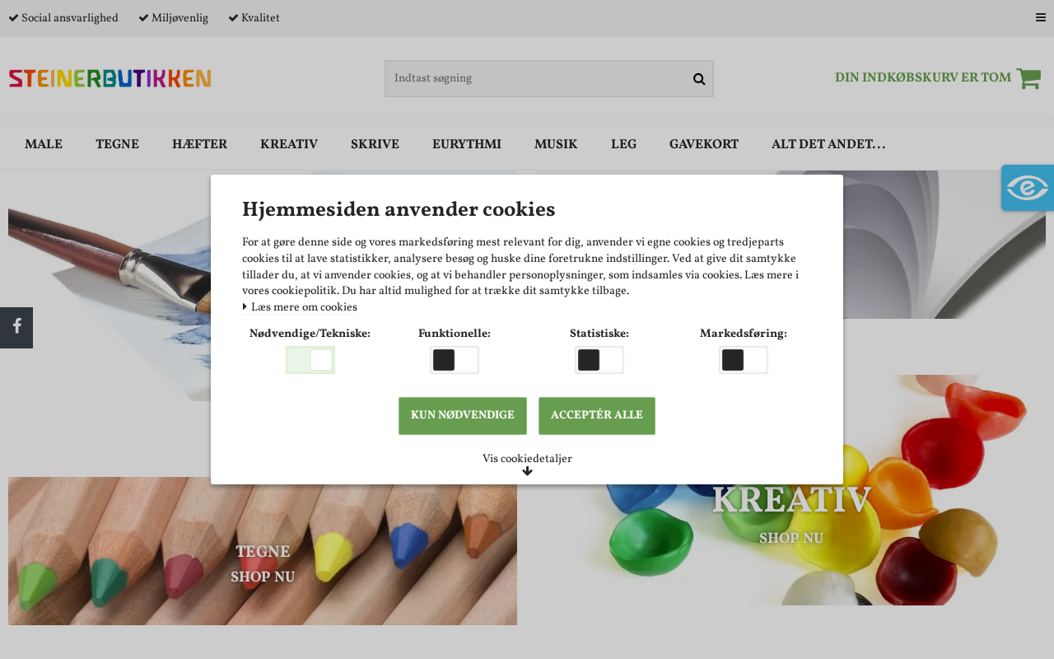Expand Læs mere om cookies
The width and height of the screenshot is (1054, 659).
[x=300, y=307]
